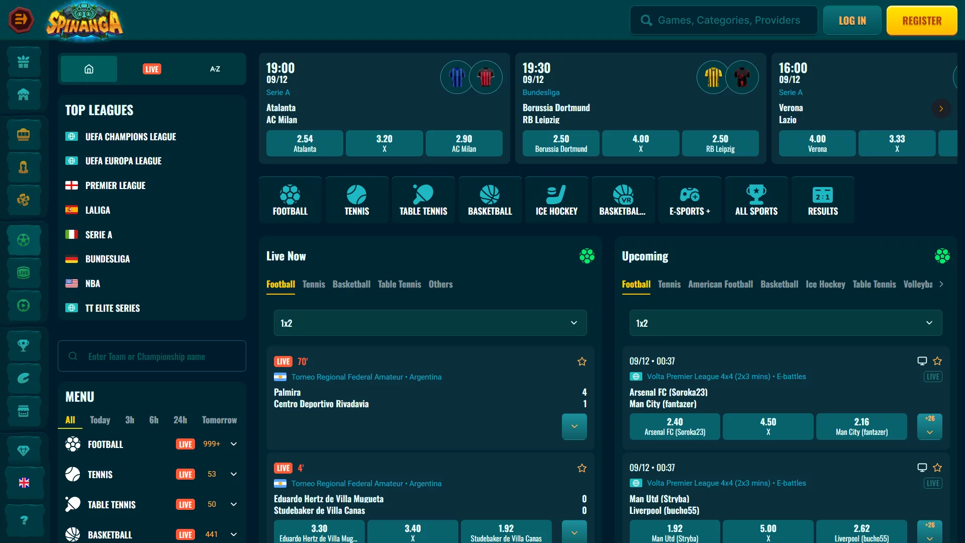965x543 pixels.
Task: Bet on RB Leipzig at 2.50 odds
Action: (x=720, y=143)
